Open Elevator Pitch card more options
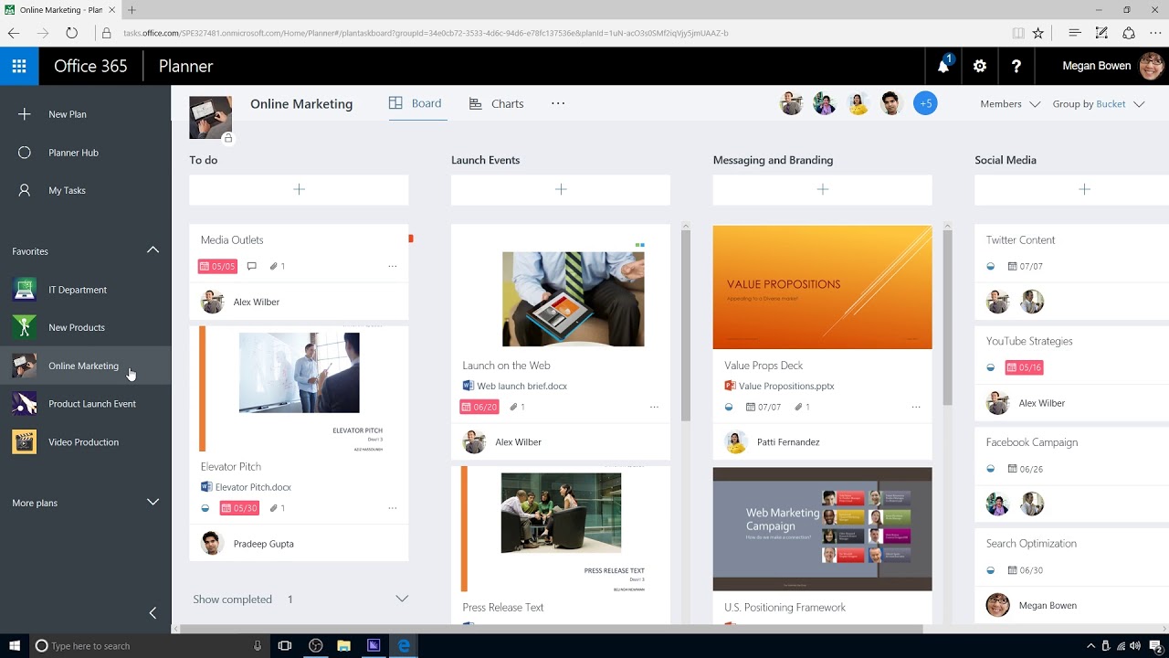Viewport: 1169px width, 658px height. click(x=393, y=508)
